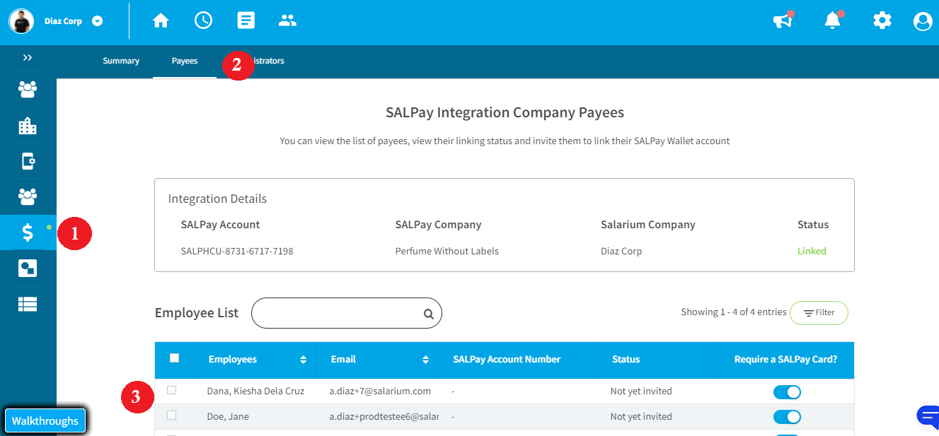The height and width of the screenshot is (436, 939).
Task: Open the people icon in top bar
Action: tap(287, 20)
